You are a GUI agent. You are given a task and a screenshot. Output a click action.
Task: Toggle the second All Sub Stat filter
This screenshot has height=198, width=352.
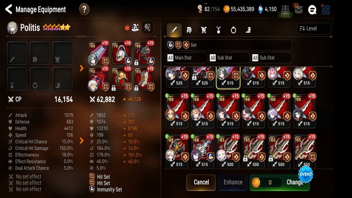tap(271, 57)
